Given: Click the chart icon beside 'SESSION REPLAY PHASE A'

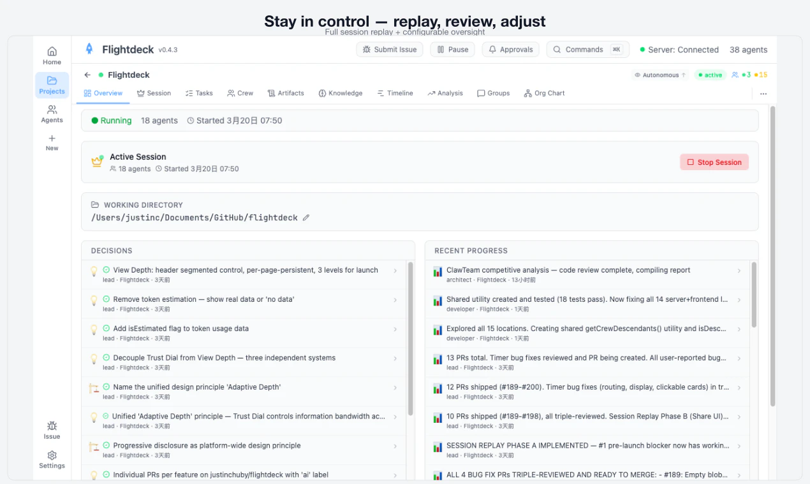Looking at the screenshot, I should 438,448.
